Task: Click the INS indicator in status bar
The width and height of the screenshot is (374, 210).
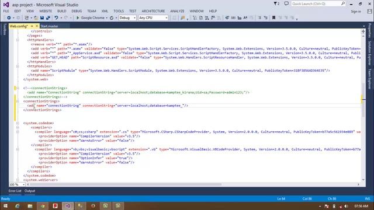Action: (368, 198)
